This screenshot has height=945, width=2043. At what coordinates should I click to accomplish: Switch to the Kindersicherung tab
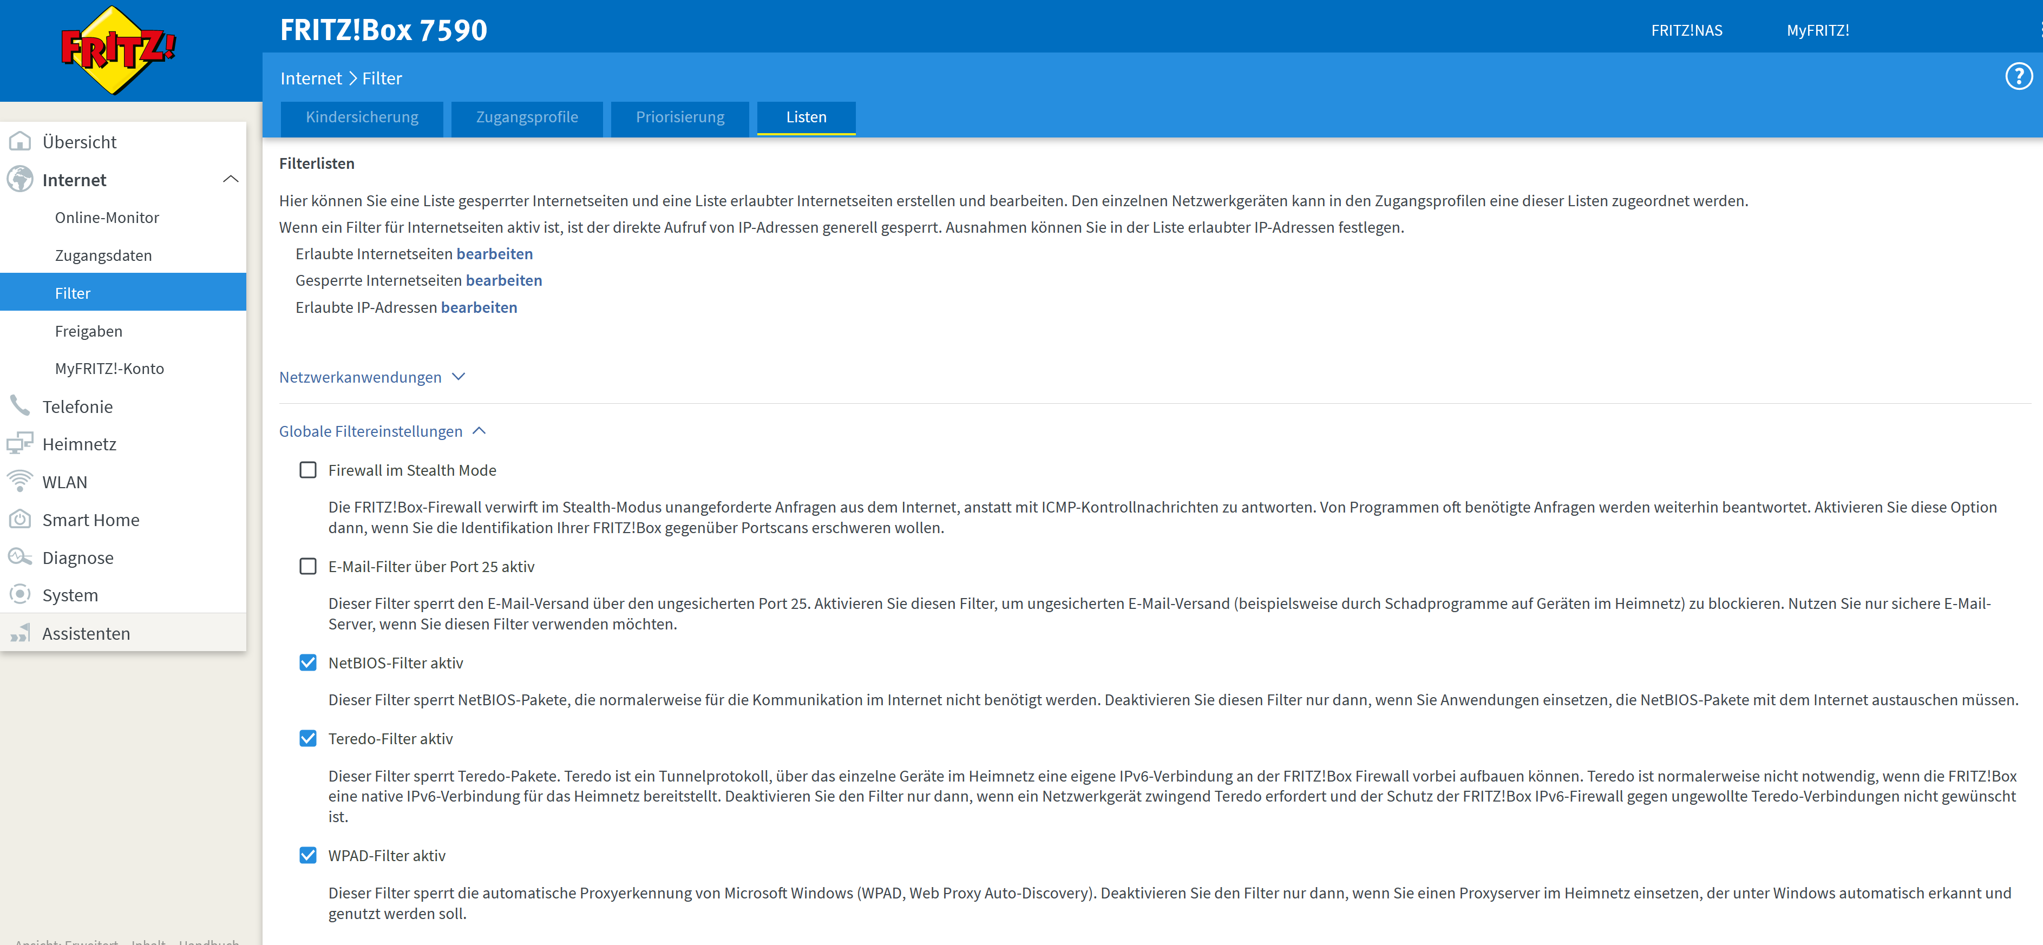click(362, 117)
